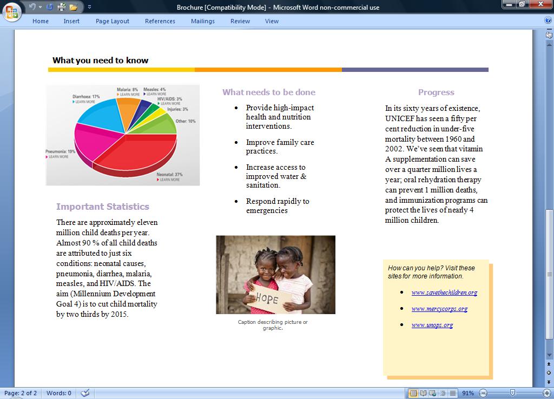Image resolution: width=554 pixels, height=399 pixels.
Task: Select the Print Layout view icon
Action: pyautogui.click(x=415, y=393)
